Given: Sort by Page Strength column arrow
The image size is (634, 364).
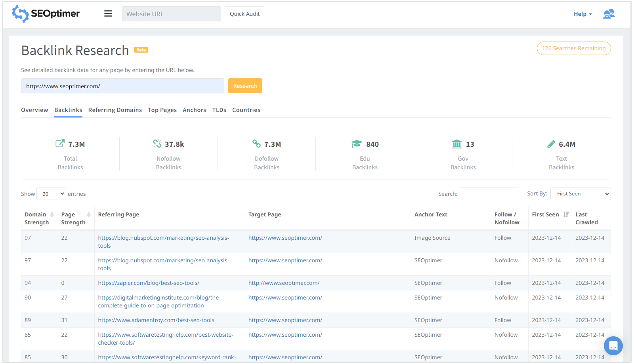Looking at the screenshot, I should pyautogui.click(x=89, y=214).
